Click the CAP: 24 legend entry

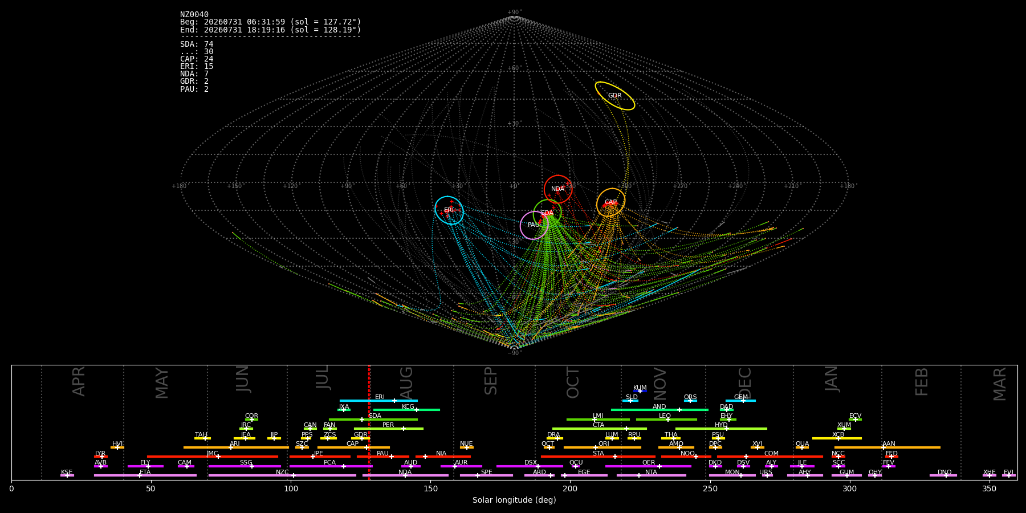[x=197, y=59]
